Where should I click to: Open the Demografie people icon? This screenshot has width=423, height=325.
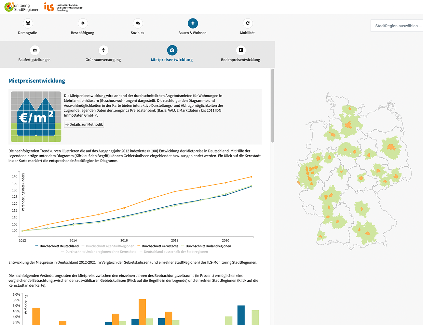28,23
